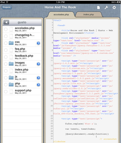Select the radio circle beside support.php
The width and height of the screenshot is (121, 143).
(6, 92)
